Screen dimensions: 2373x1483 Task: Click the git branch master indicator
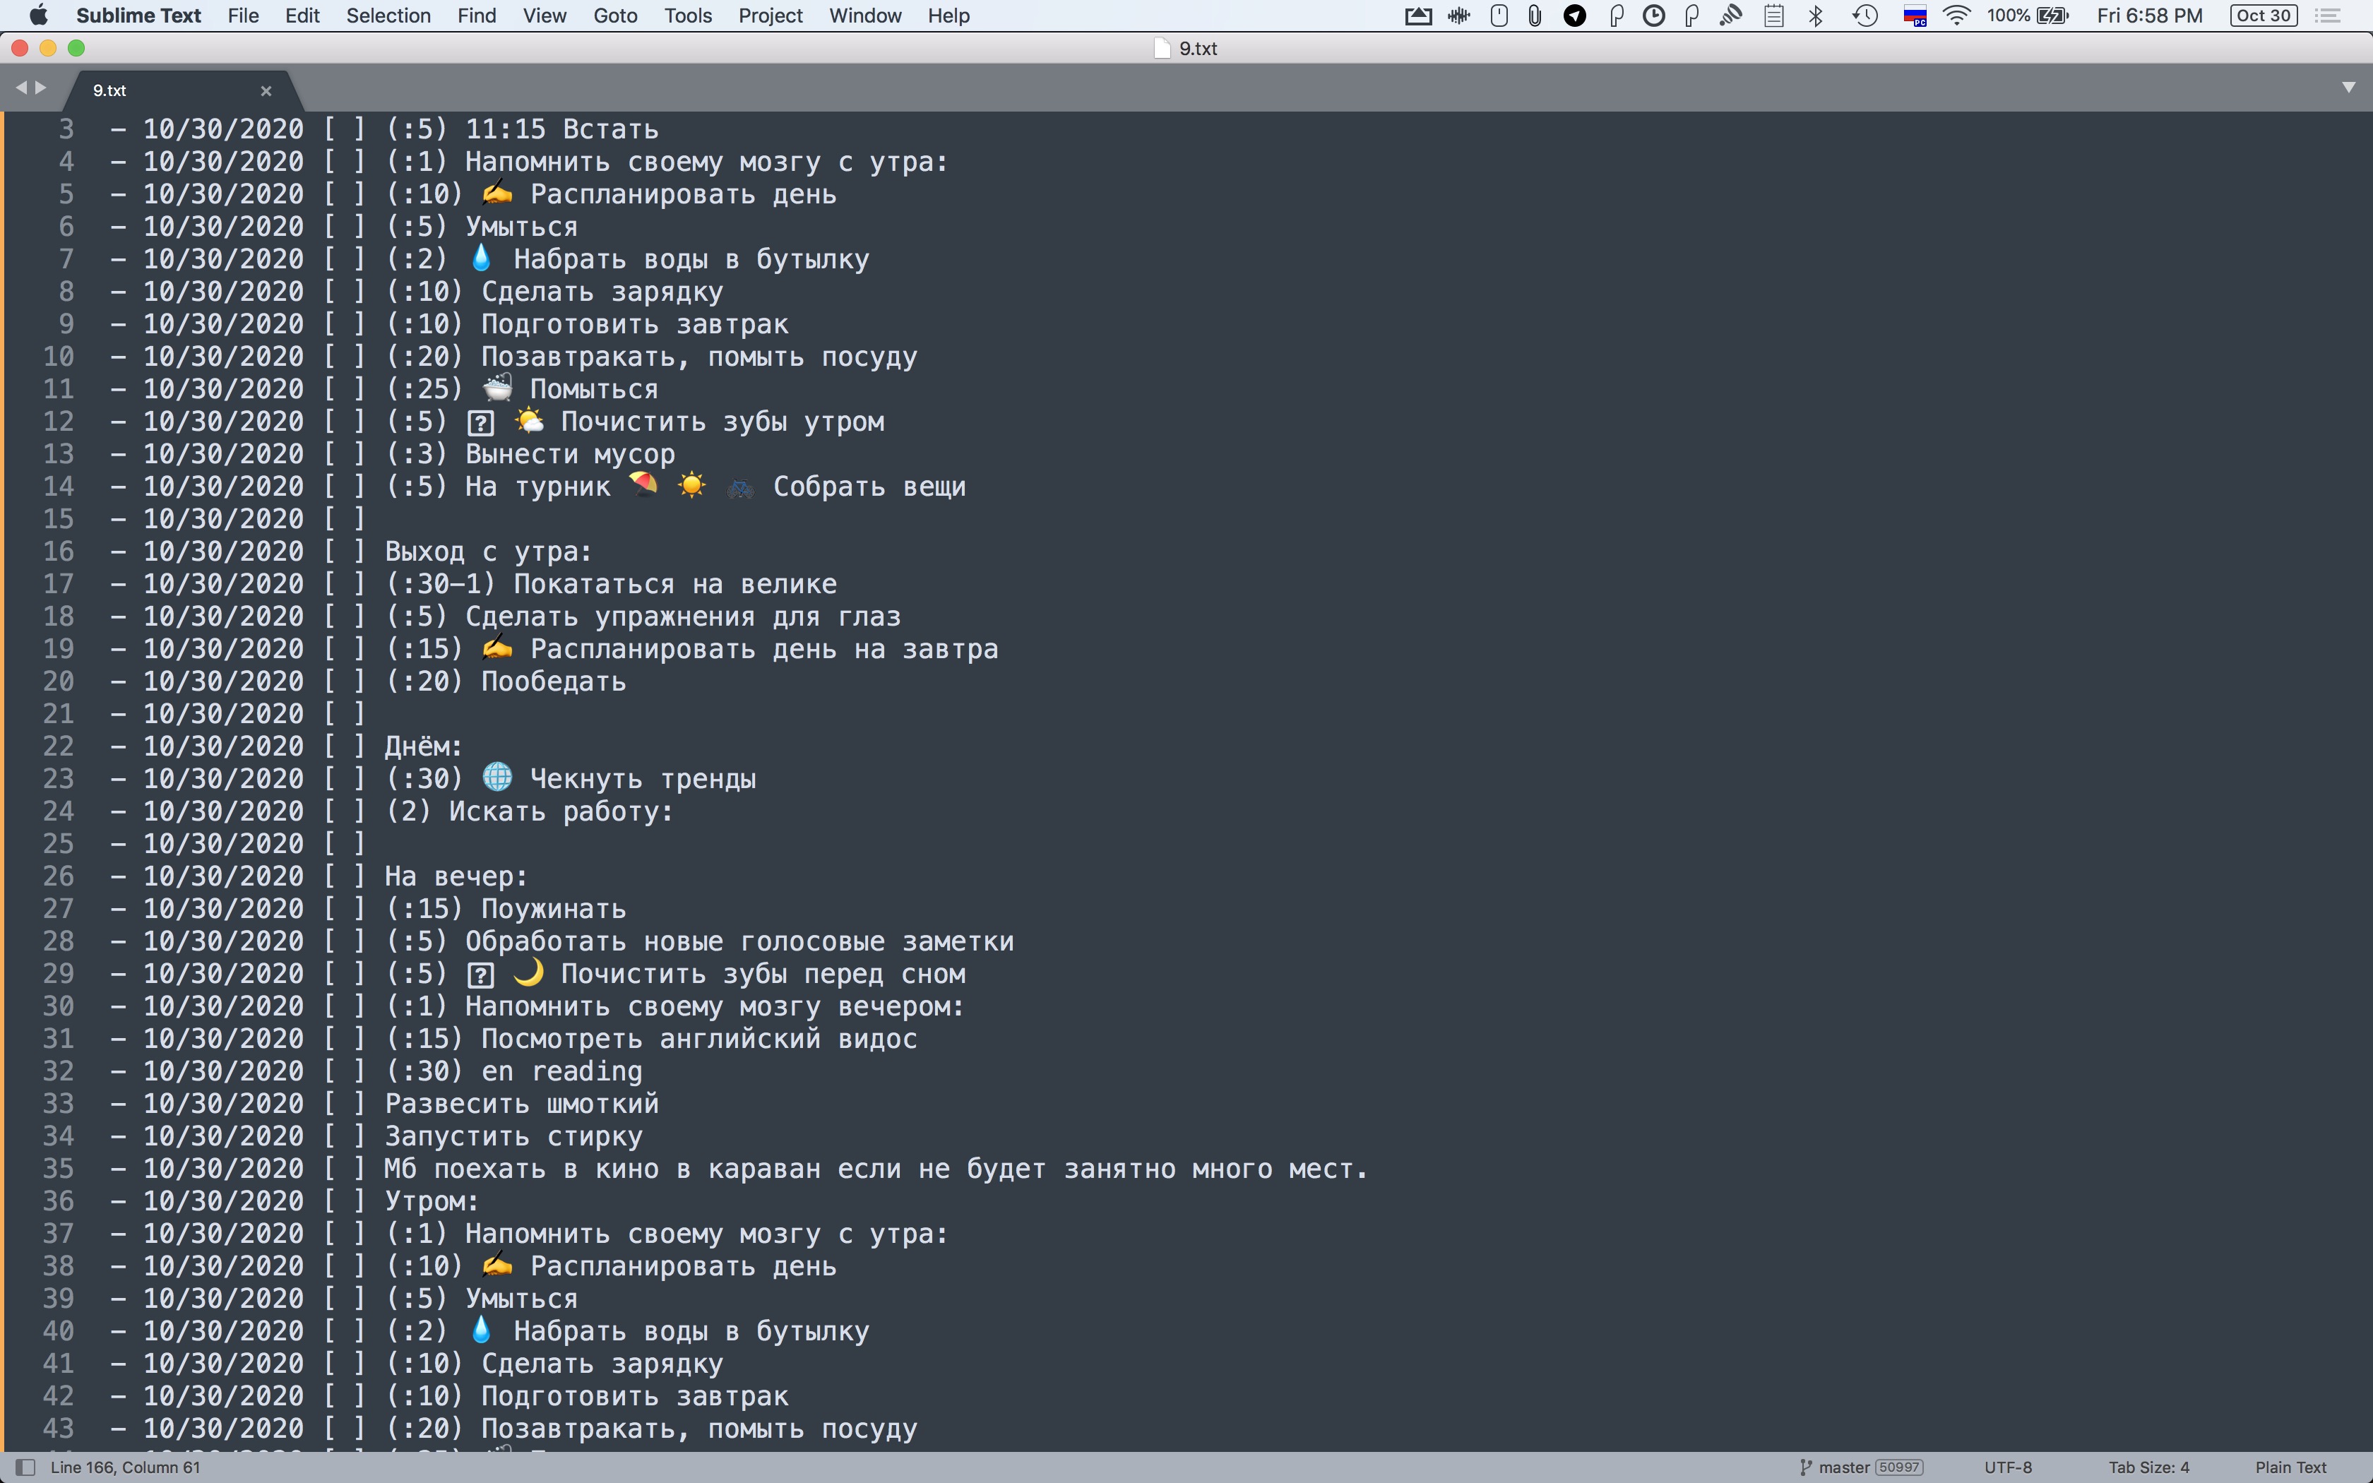click(x=1843, y=1467)
